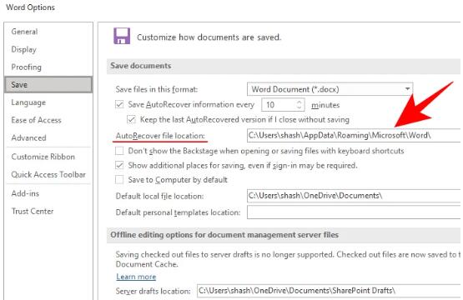Click the Word Options window title

click(x=30, y=7)
